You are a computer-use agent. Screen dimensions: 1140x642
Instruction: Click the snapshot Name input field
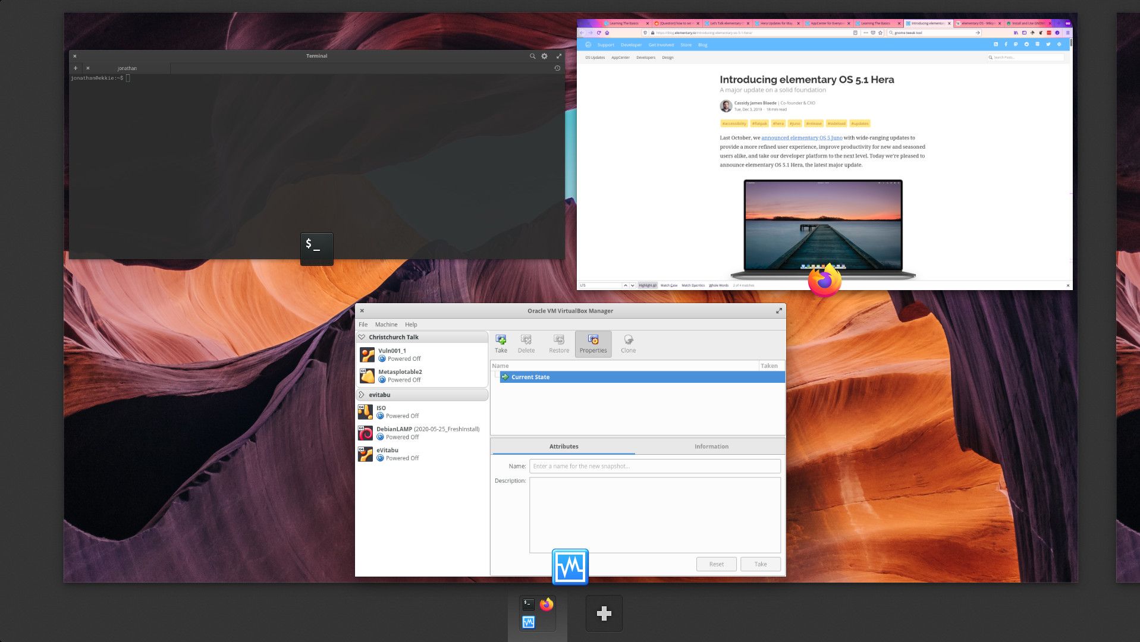(655, 466)
